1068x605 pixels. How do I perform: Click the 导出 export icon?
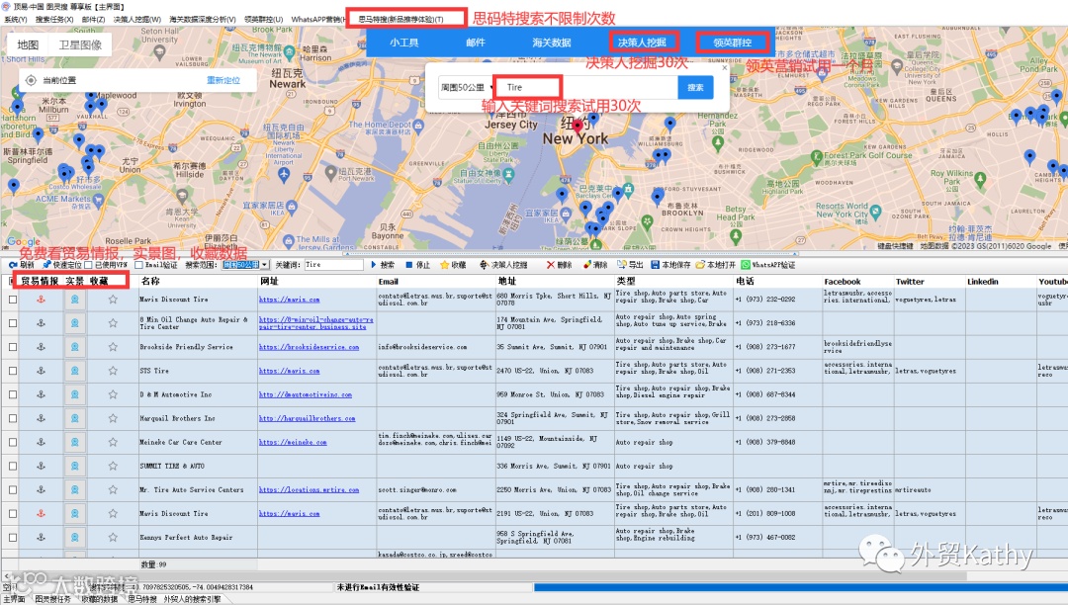click(621, 265)
